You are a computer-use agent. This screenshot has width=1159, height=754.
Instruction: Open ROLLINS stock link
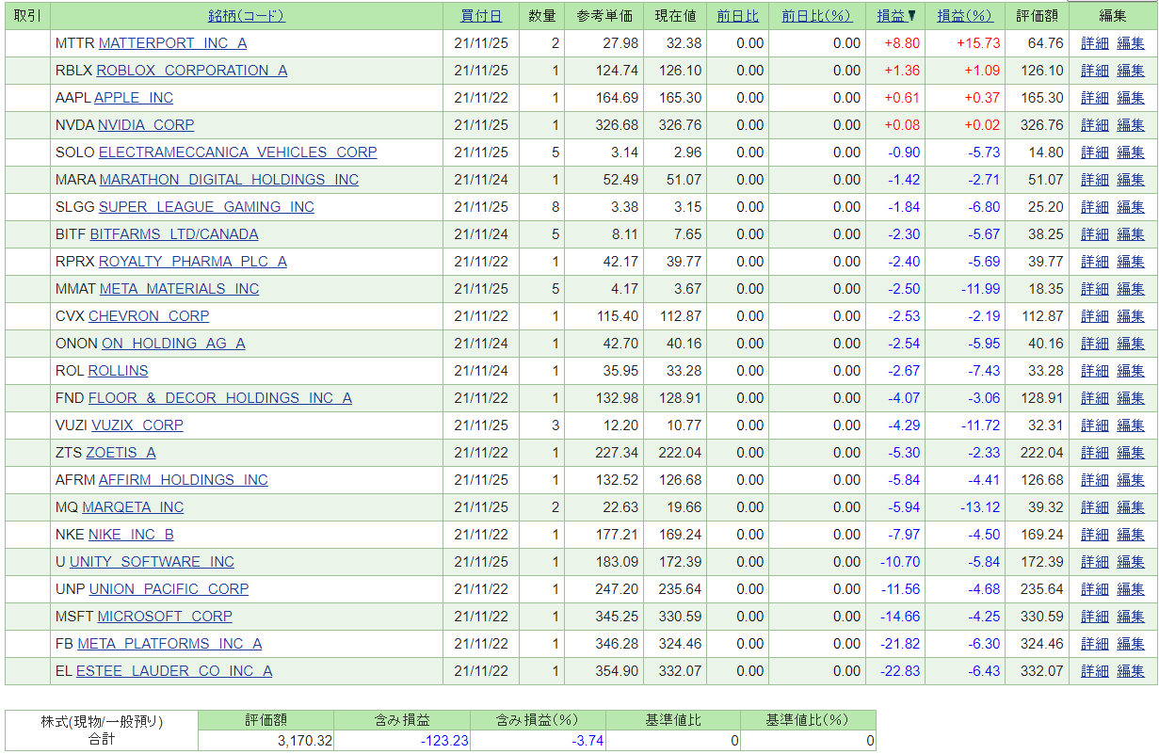(x=118, y=371)
